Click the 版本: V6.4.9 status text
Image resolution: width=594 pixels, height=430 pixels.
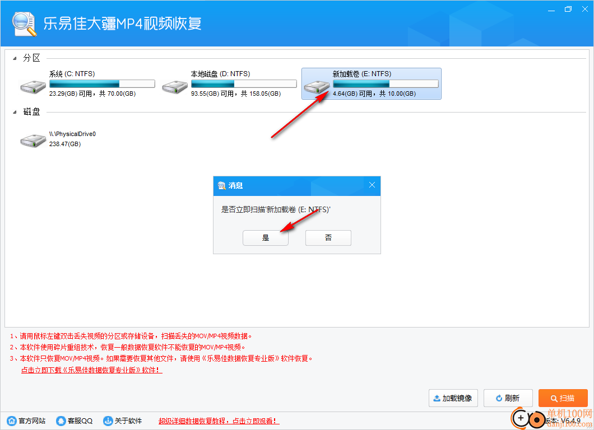click(563, 420)
